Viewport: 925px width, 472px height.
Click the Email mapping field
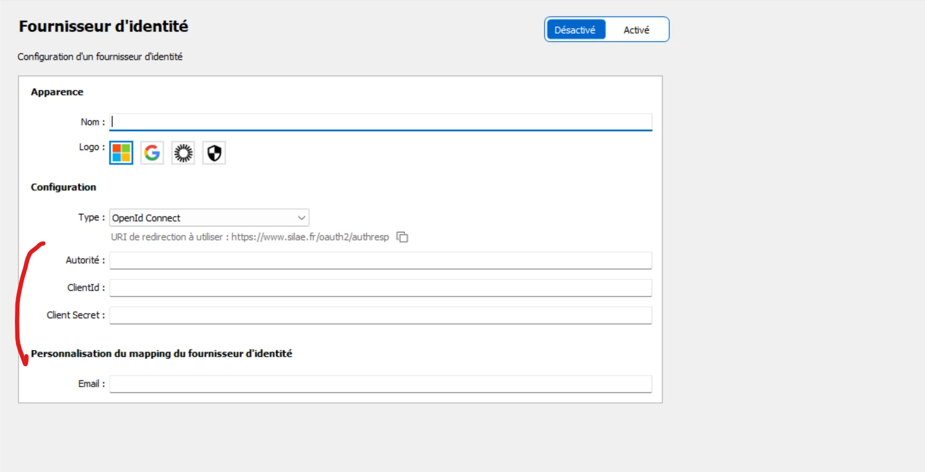[x=381, y=384]
